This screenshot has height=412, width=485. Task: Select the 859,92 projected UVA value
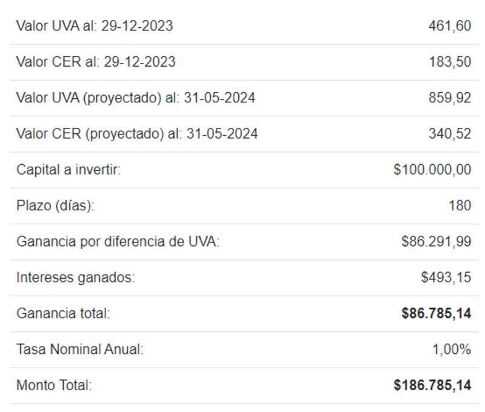(449, 98)
